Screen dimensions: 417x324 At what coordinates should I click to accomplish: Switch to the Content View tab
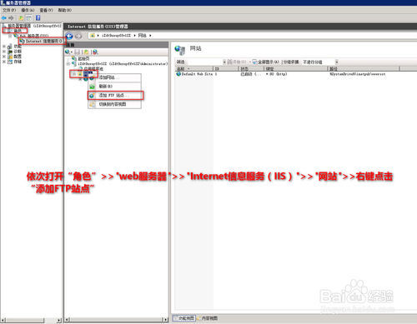pos(208,318)
